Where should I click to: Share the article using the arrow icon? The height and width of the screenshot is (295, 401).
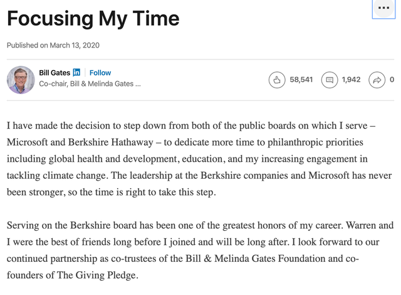tap(378, 79)
